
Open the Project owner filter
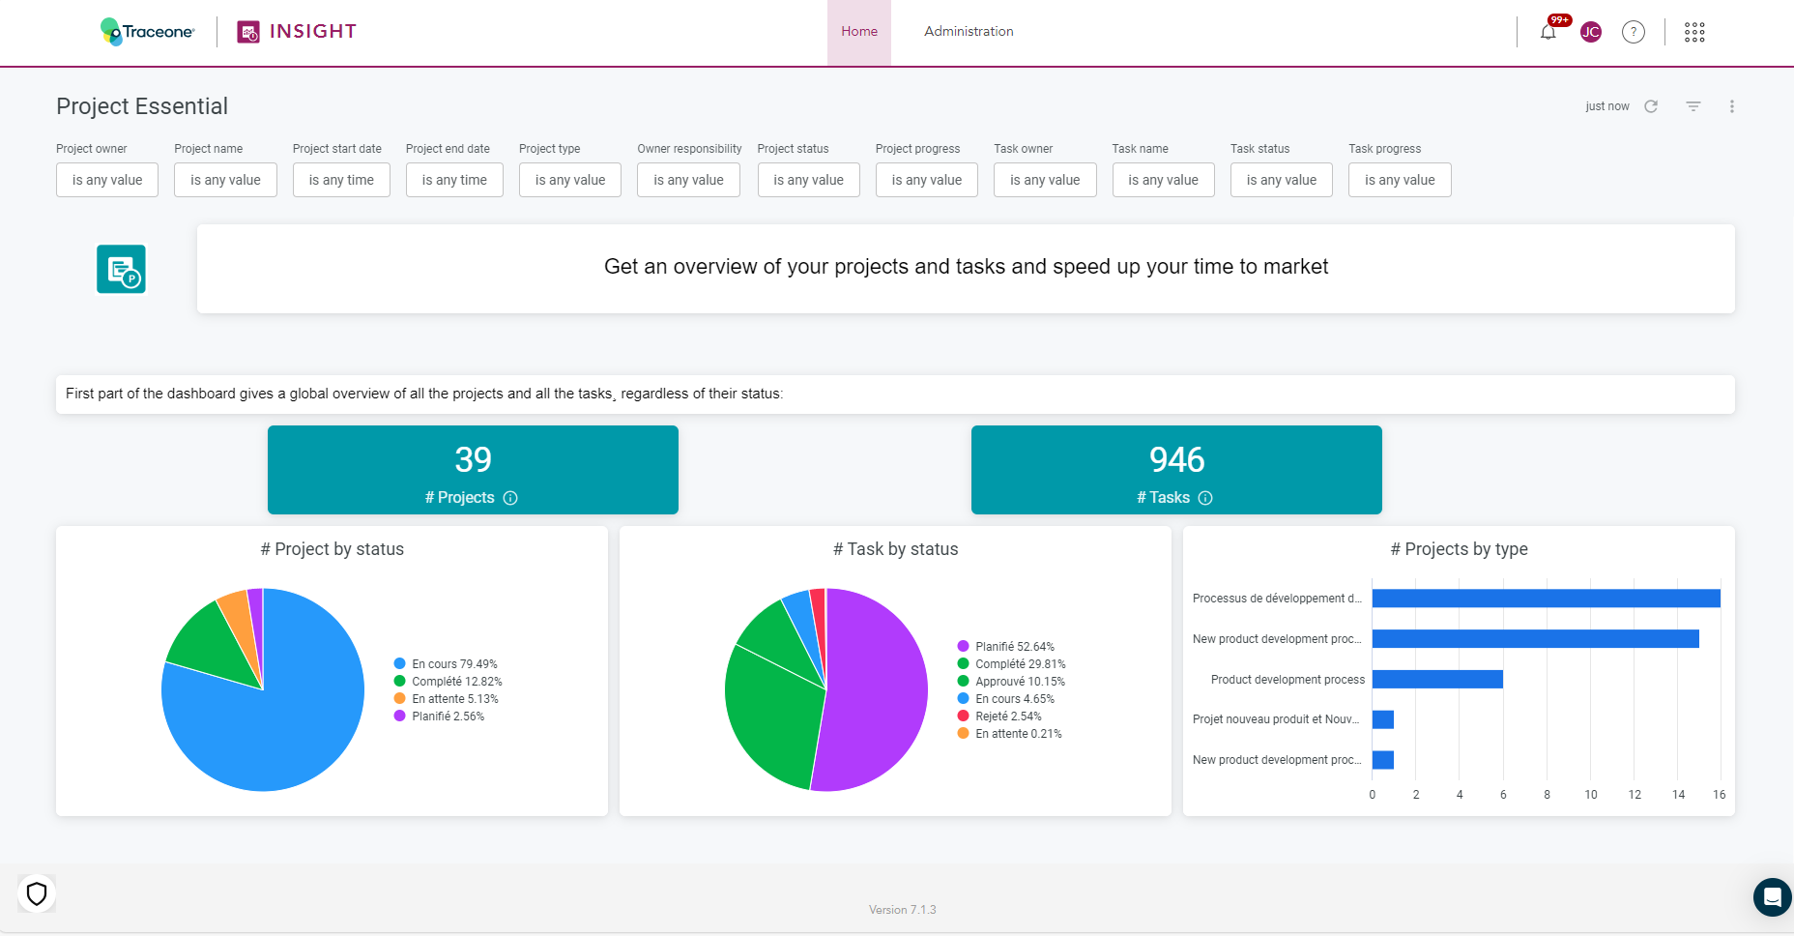click(106, 180)
